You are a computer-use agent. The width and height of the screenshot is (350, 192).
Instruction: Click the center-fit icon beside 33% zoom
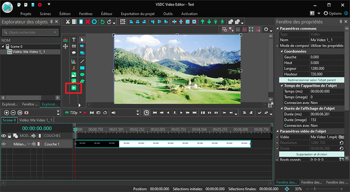tap(287, 189)
